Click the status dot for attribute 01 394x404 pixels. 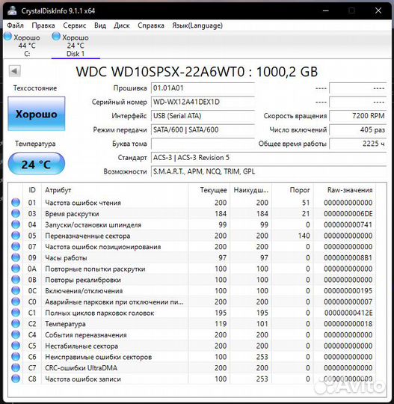[x=16, y=203]
